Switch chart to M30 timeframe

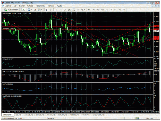pyautogui.click(x=102, y=10)
